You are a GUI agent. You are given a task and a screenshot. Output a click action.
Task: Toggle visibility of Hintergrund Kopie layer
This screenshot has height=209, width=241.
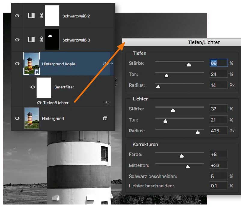17,63
